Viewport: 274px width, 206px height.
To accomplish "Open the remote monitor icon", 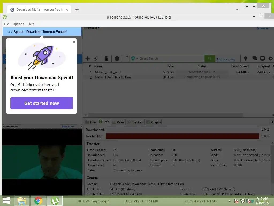I will (262, 58).
